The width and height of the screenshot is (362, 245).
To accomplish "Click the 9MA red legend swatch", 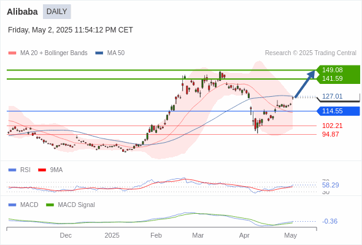I will click(42, 170).
